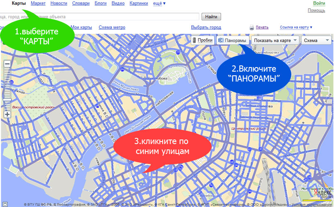Go to the Картинки service

139,3
